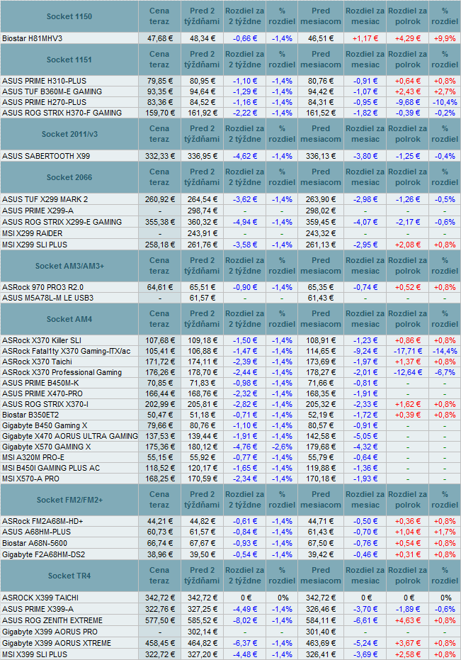Screen dimensions: 461x660
Task: Select ASRock FM2A68M-HD+ name
Action: (x=42, y=522)
